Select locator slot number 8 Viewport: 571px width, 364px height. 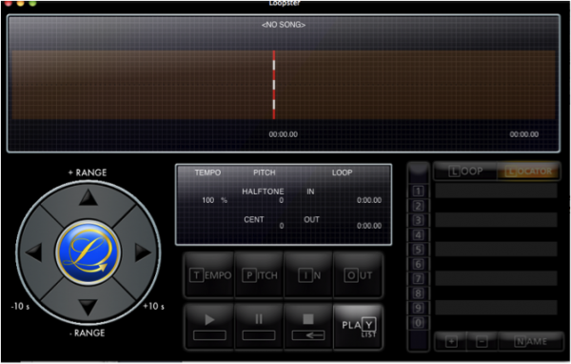[418, 293]
